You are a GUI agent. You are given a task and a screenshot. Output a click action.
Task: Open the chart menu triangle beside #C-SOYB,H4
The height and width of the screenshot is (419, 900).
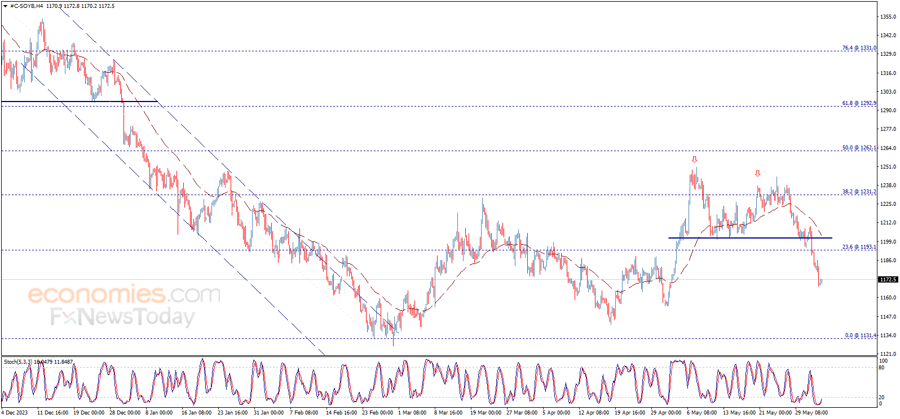[5, 6]
